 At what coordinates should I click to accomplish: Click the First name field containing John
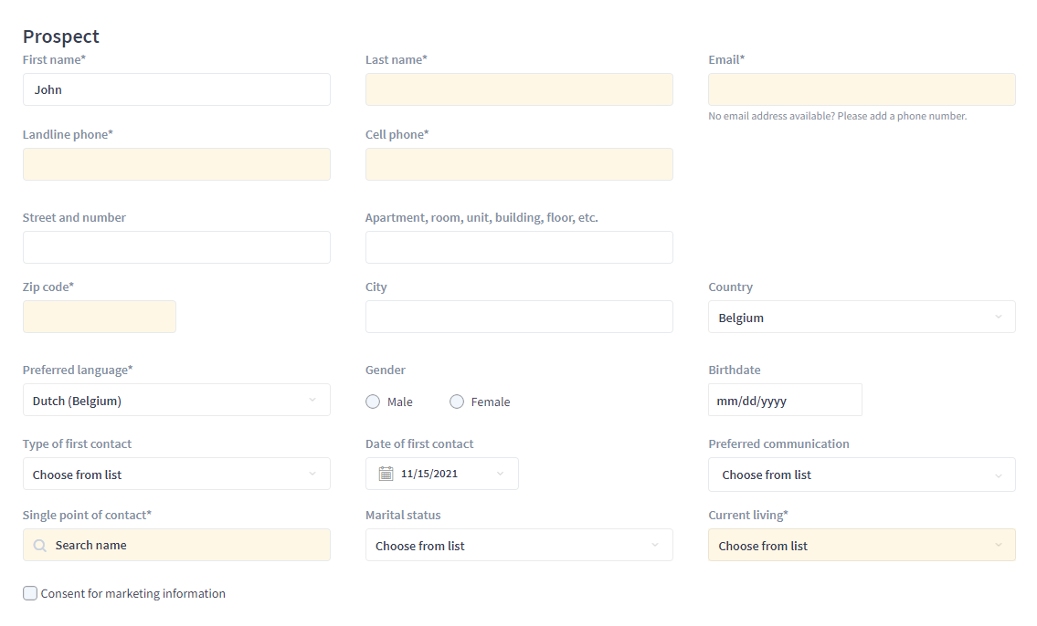point(176,89)
